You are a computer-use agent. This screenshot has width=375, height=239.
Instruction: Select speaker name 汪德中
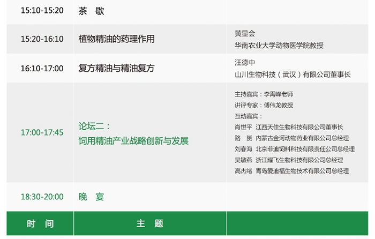coord(245,63)
